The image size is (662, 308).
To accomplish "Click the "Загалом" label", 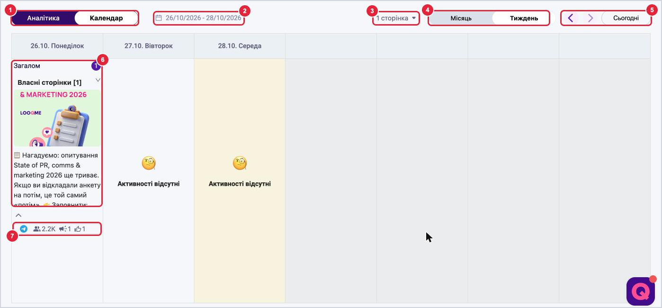I will (x=27, y=66).
